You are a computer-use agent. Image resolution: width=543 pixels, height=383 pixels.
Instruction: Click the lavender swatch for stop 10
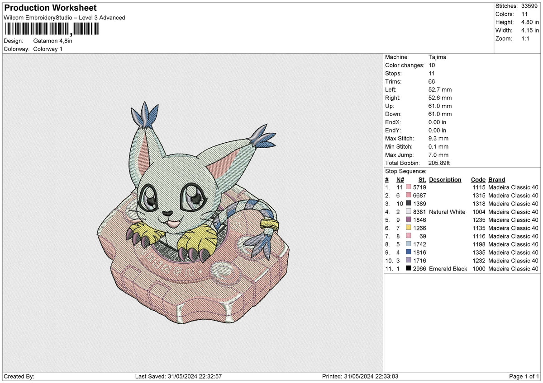pos(409,261)
